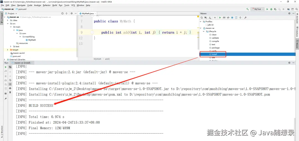Expand the test folder in project tree
The height and width of the screenshot is (141, 299).
tap(11, 46)
